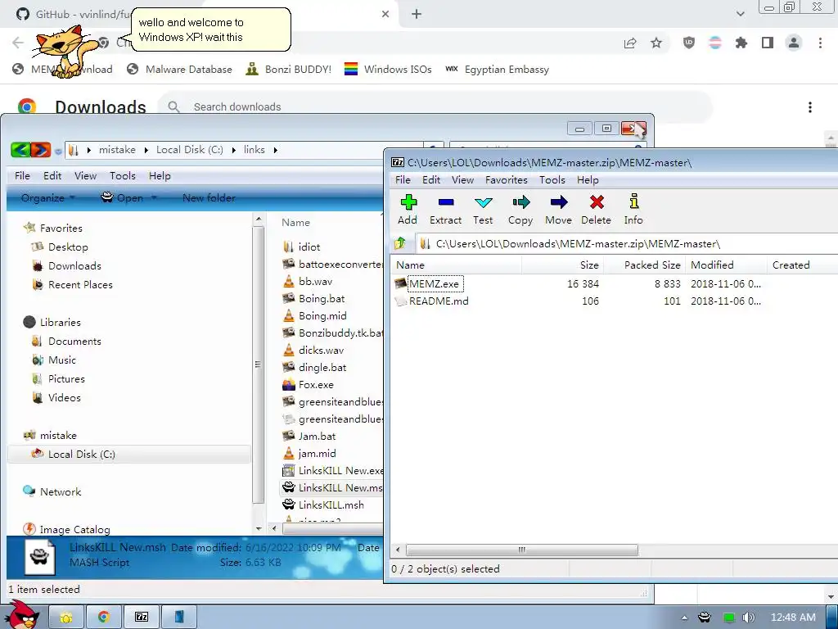This screenshot has height=629, width=838.
Task: Go up one folder level in 7-Zip
Action: 399,244
